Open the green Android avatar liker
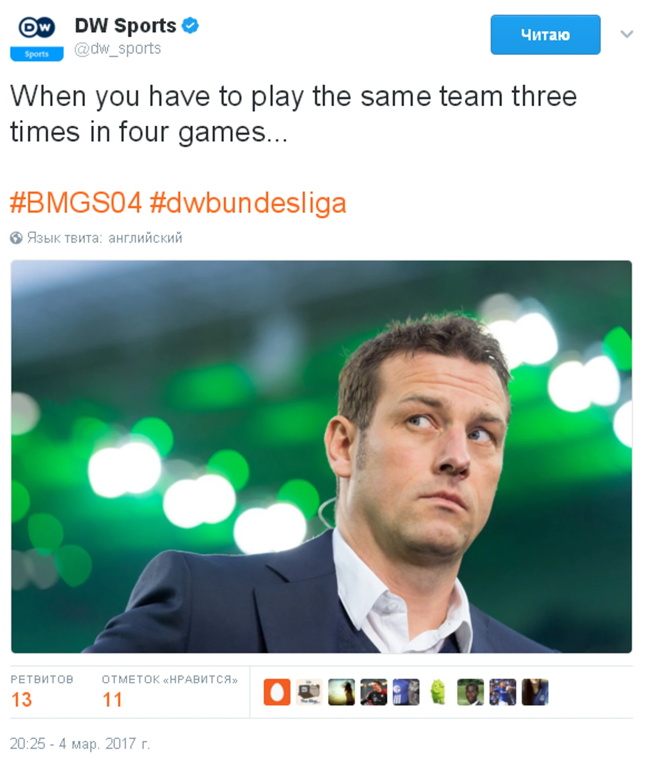Screen dimensions: 655x762 [x=438, y=692]
